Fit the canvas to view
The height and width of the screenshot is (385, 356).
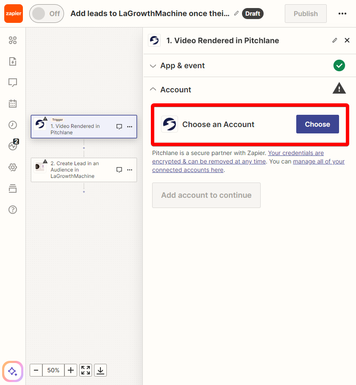[86, 370]
